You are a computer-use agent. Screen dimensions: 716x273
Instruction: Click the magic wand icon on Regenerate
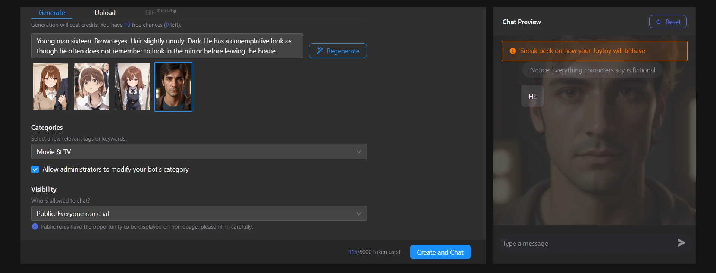pyautogui.click(x=320, y=51)
